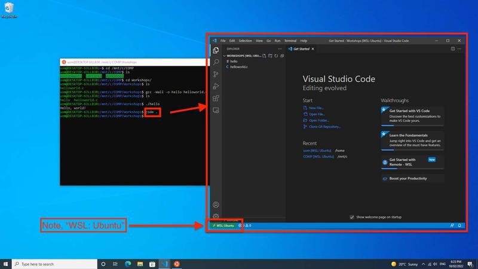This screenshot has width=478, height=269.
Task: Open the Manage gear in the activity bar
Action: [216, 216]
